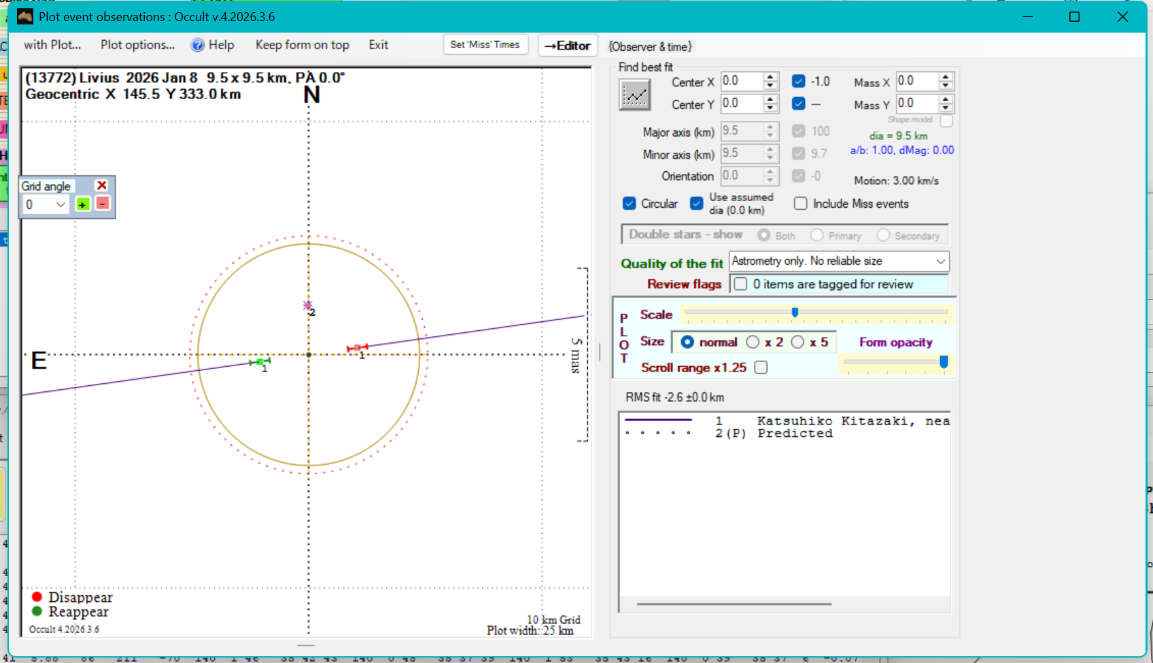The height and width of the screenshot is (663, 1153).
Task: Increase the Center X value using up arrow
Action: 770,77
